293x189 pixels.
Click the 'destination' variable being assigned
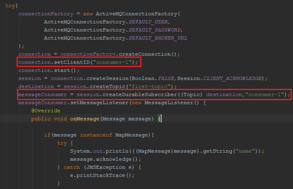(36, 86)
